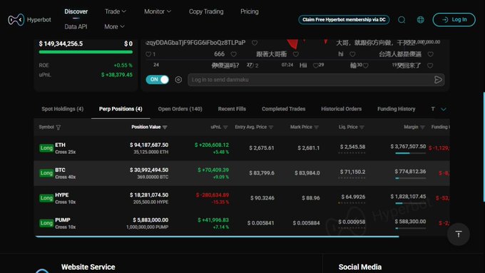Image resolution: width=485 pixels, height=273 pixels.
Task: Sort by Mark Price icon
Action: [316, 127]
